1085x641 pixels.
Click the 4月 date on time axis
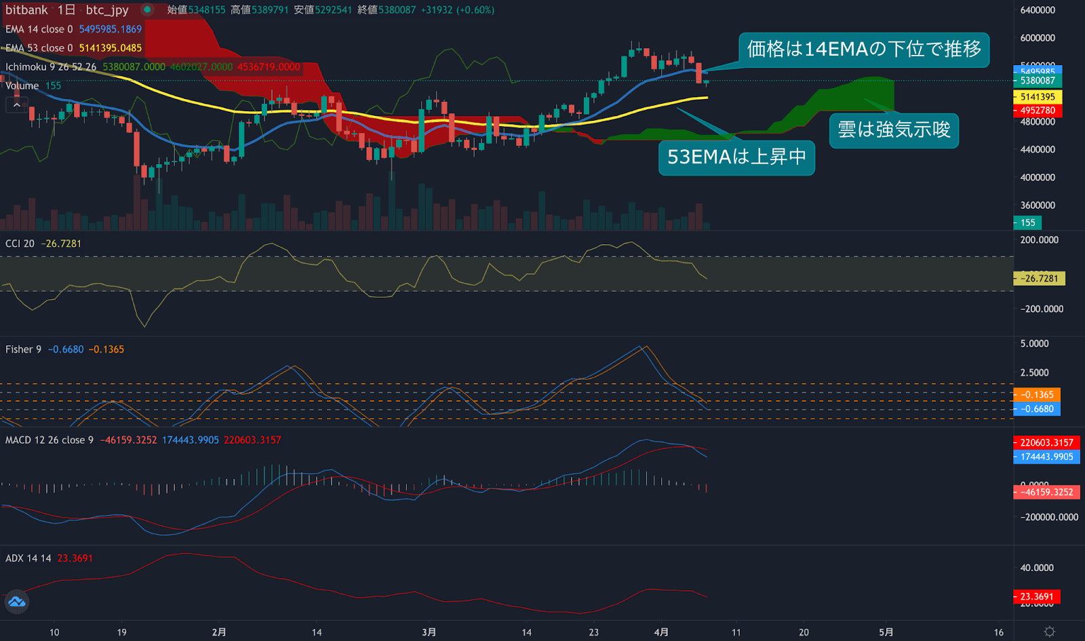[x=661, y=632]
